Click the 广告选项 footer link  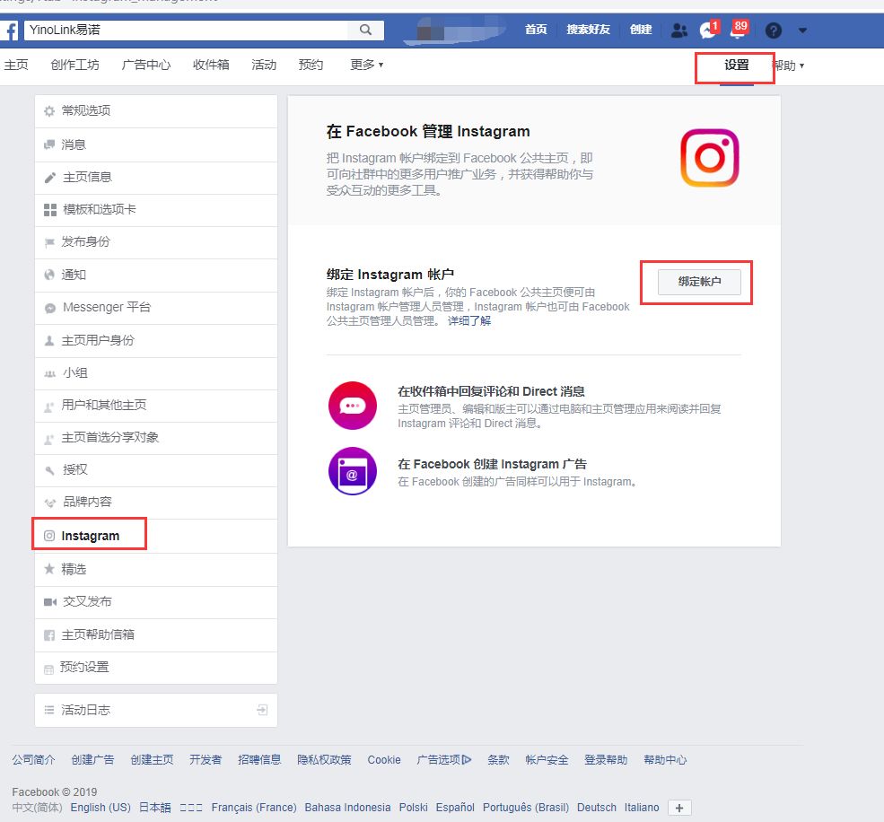click(443, 760)
